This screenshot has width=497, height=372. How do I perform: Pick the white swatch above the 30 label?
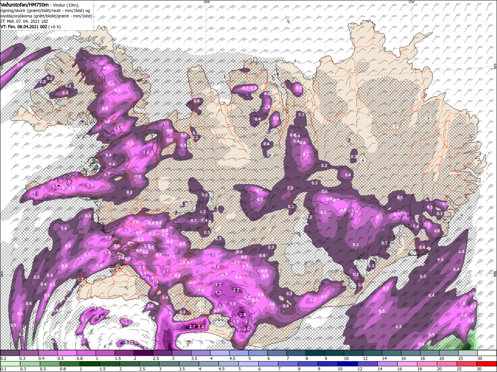(x=486, y=353)
